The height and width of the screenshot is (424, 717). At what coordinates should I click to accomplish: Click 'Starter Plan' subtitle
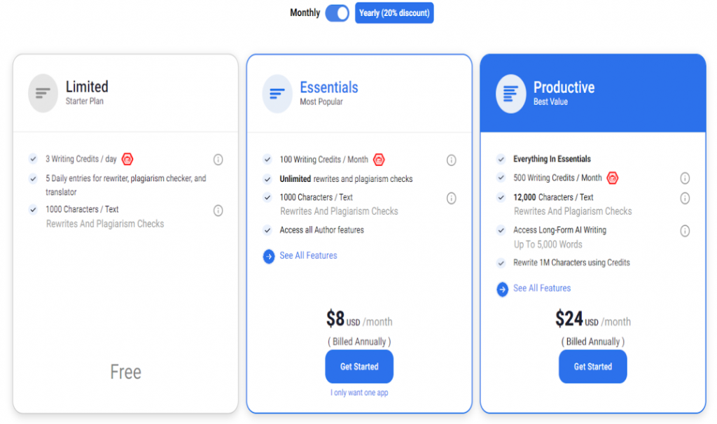coord(85,101)
